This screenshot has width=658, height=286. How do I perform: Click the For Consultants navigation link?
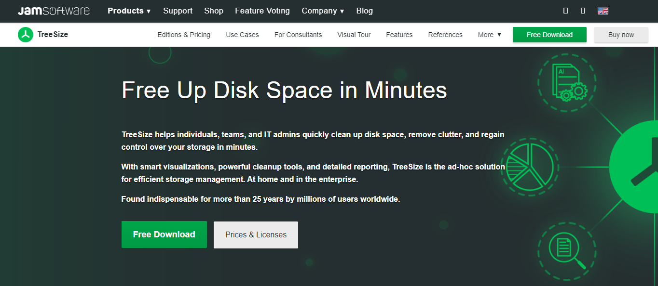[298, 35]
